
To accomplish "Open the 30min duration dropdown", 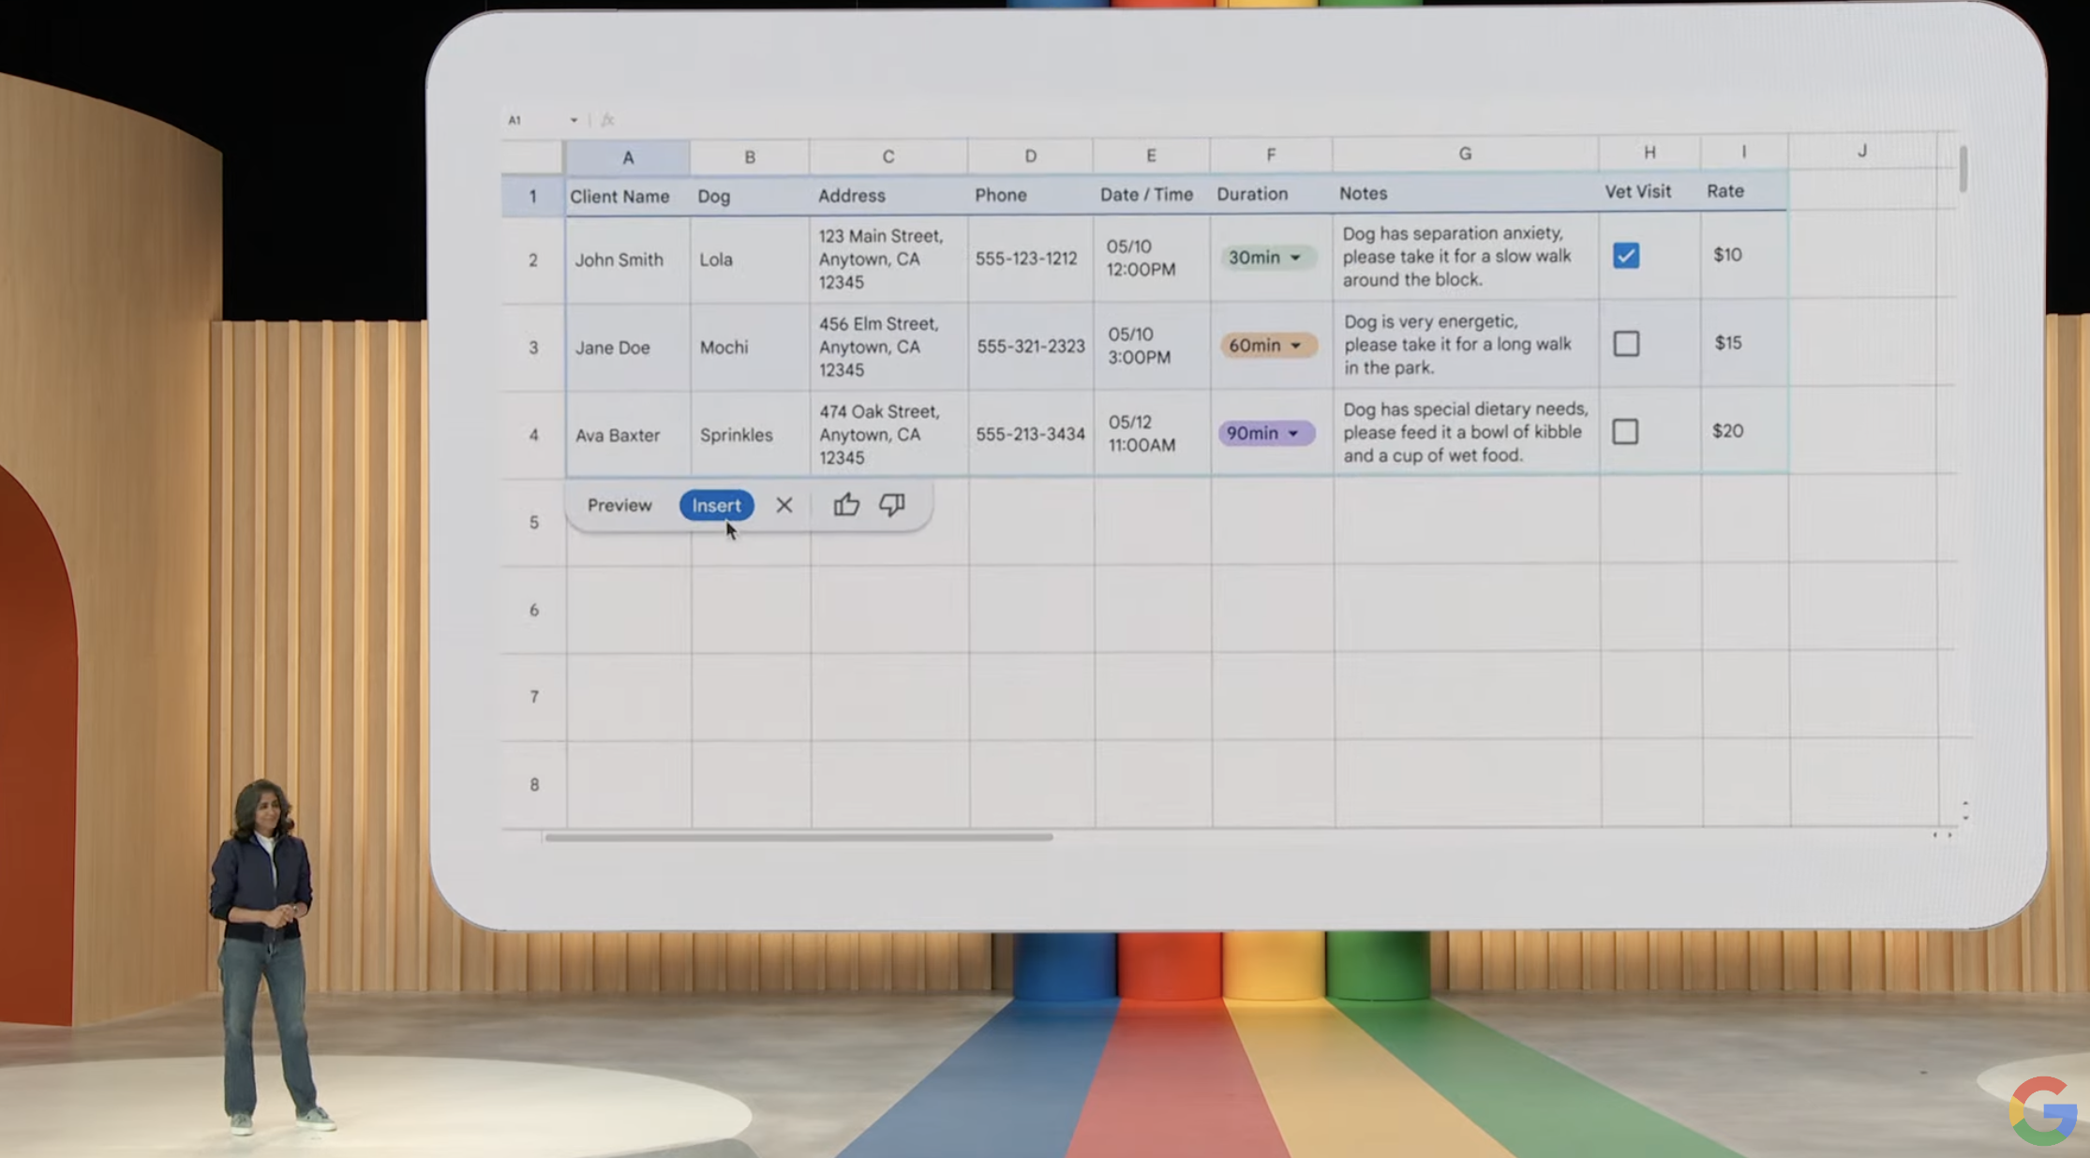I will (1295, 258).
